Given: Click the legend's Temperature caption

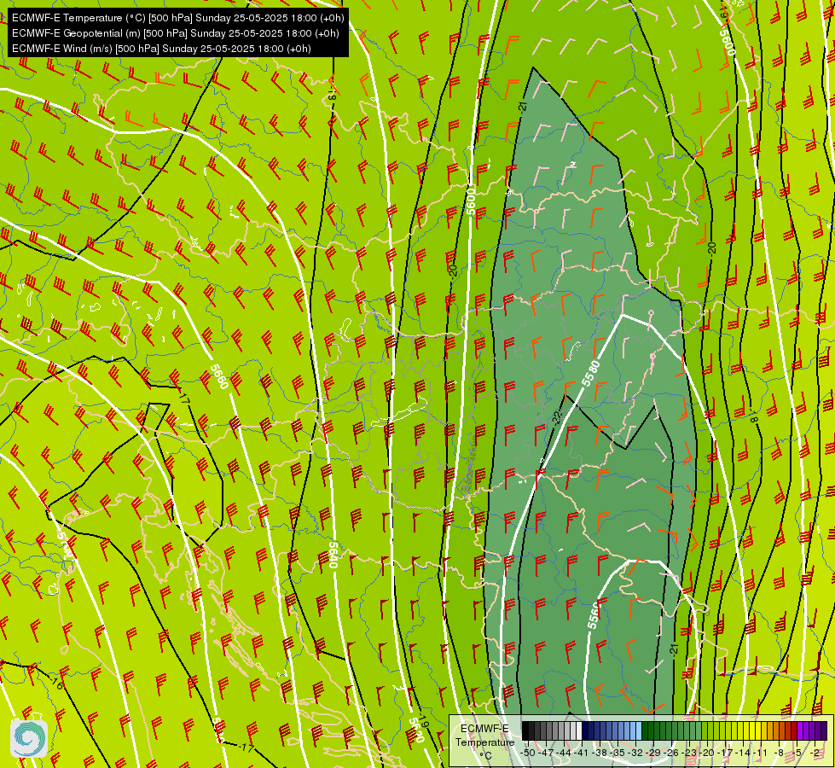Looking at the screenshot, I should (485, 742).
